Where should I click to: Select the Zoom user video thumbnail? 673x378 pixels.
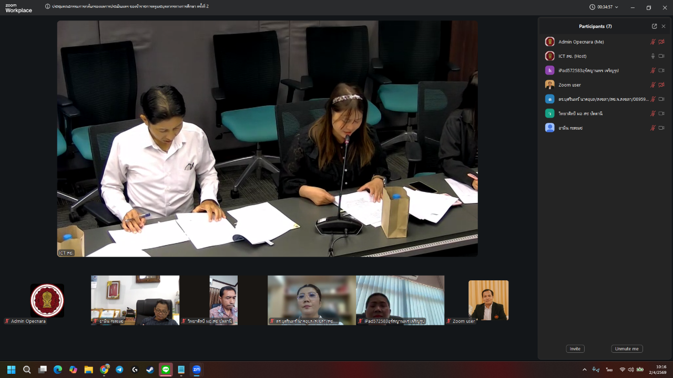pos(488,300)
